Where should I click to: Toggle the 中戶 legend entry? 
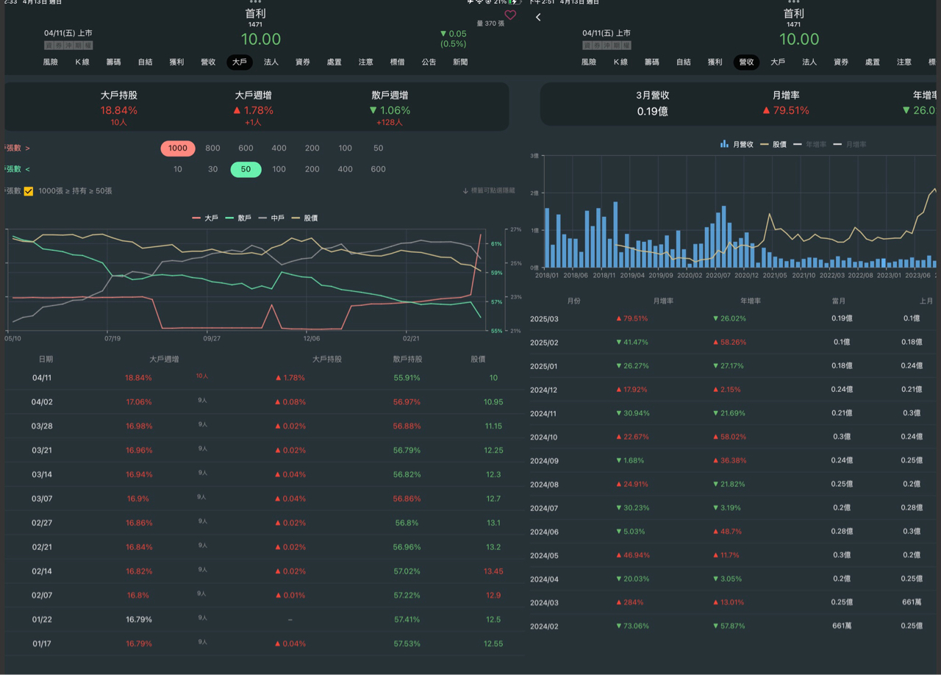pyautogui.click(x=271, y=218)
